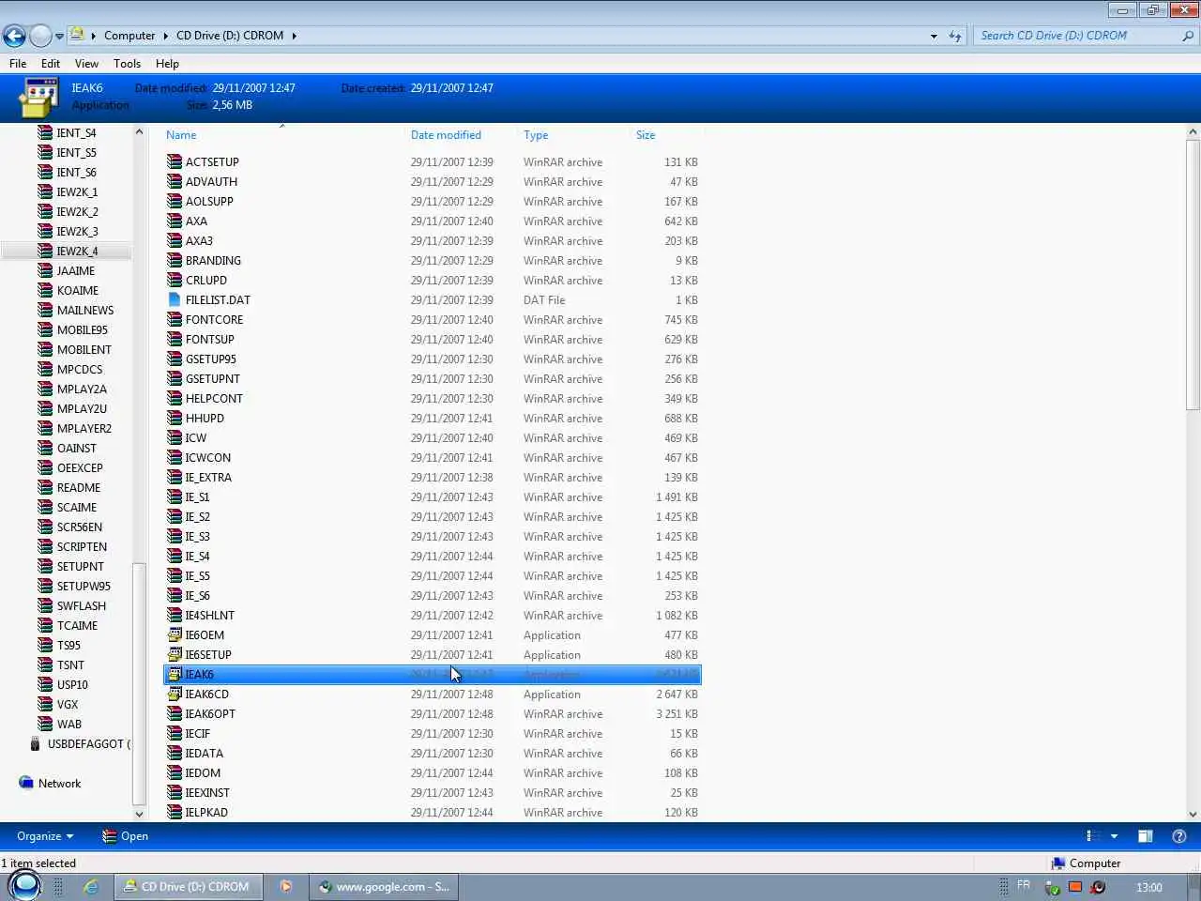1201x901 pixels.
Task: Click the USBDEFAGGOT drive icon
Action: [36, 743]
